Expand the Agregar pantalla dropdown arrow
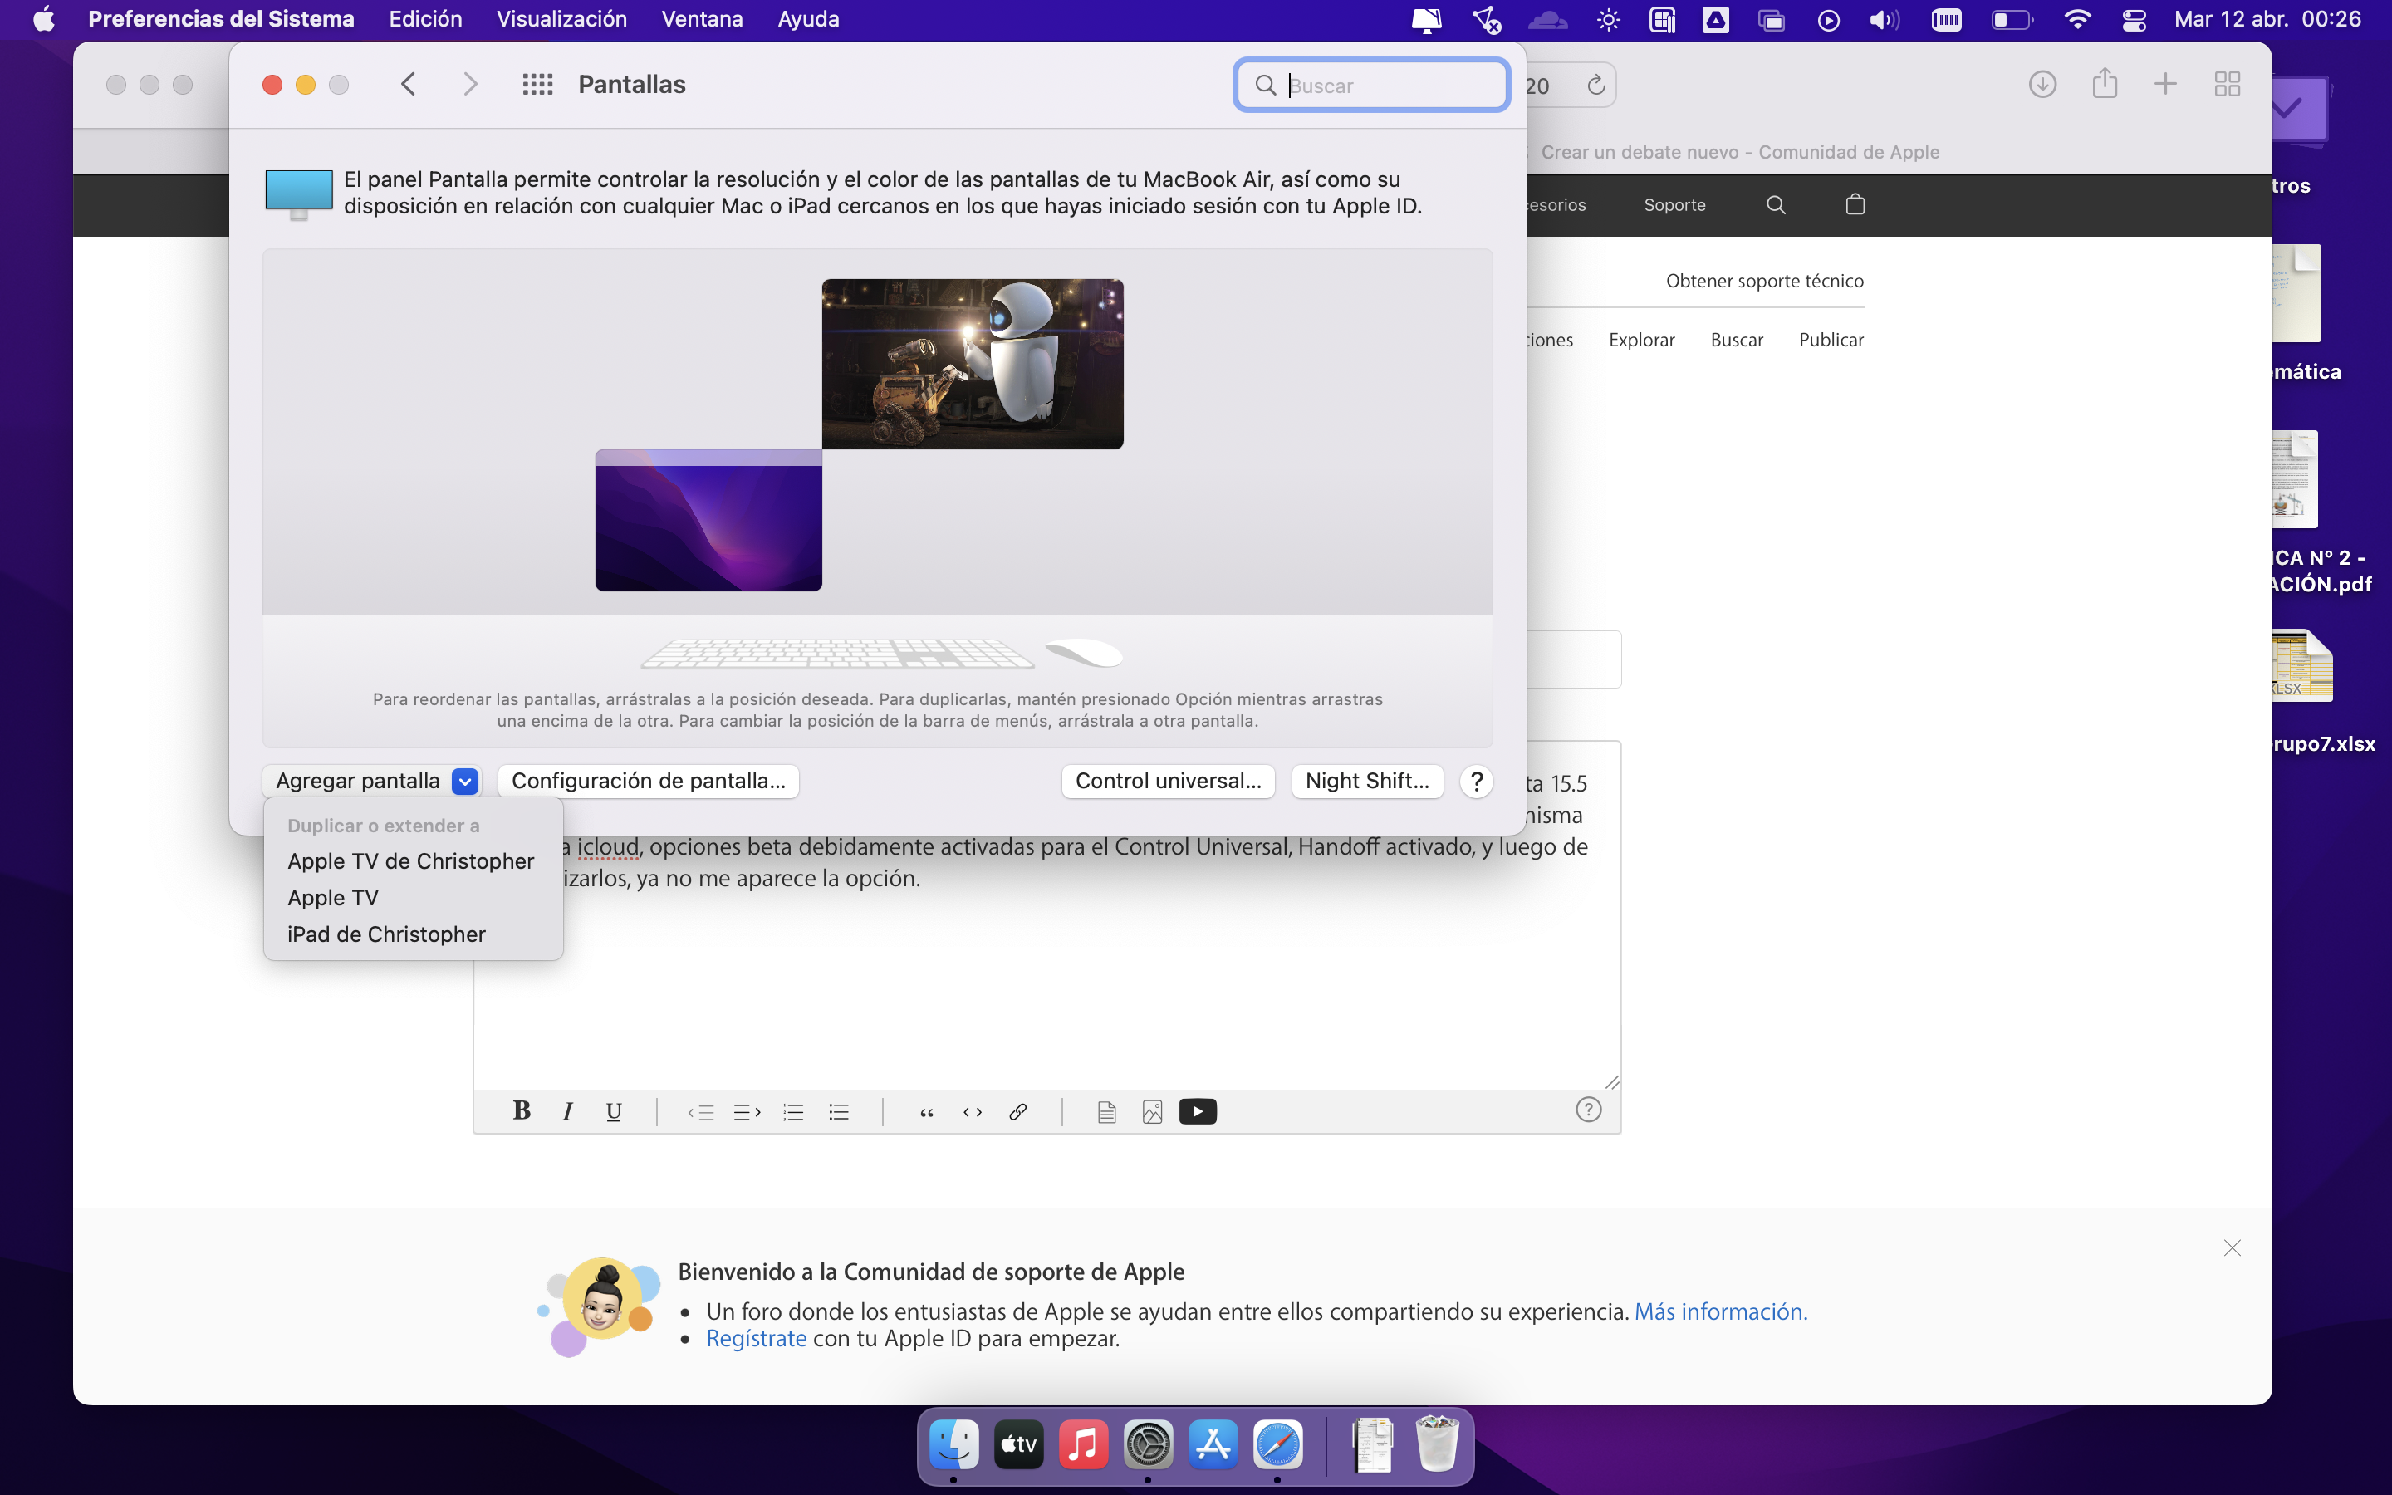The height and width of the screenshot is (1495, 2392). point(464,781)
